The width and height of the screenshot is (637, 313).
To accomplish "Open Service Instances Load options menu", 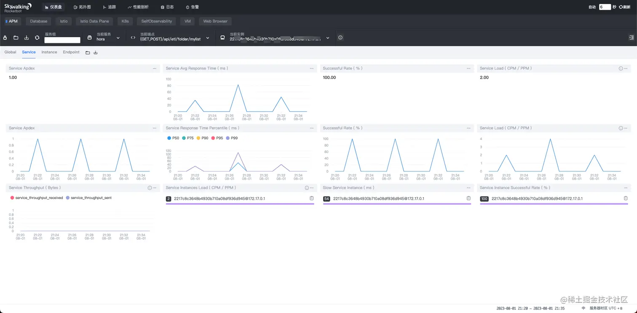I will pos(312,188).
